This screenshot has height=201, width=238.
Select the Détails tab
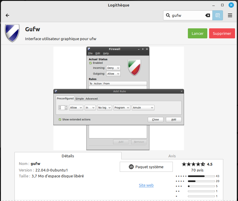[x=68, y=156]
